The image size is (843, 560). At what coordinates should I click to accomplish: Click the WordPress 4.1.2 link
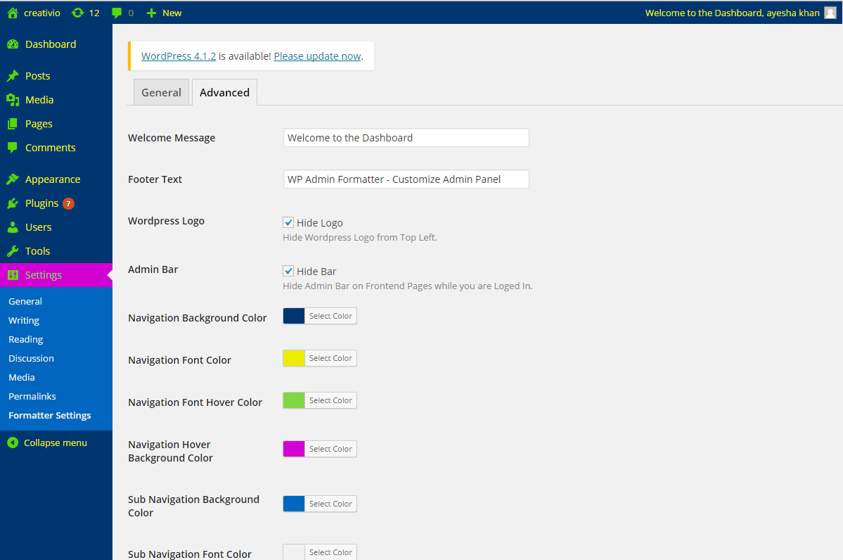pyautogui.click(x=179, y=56)
